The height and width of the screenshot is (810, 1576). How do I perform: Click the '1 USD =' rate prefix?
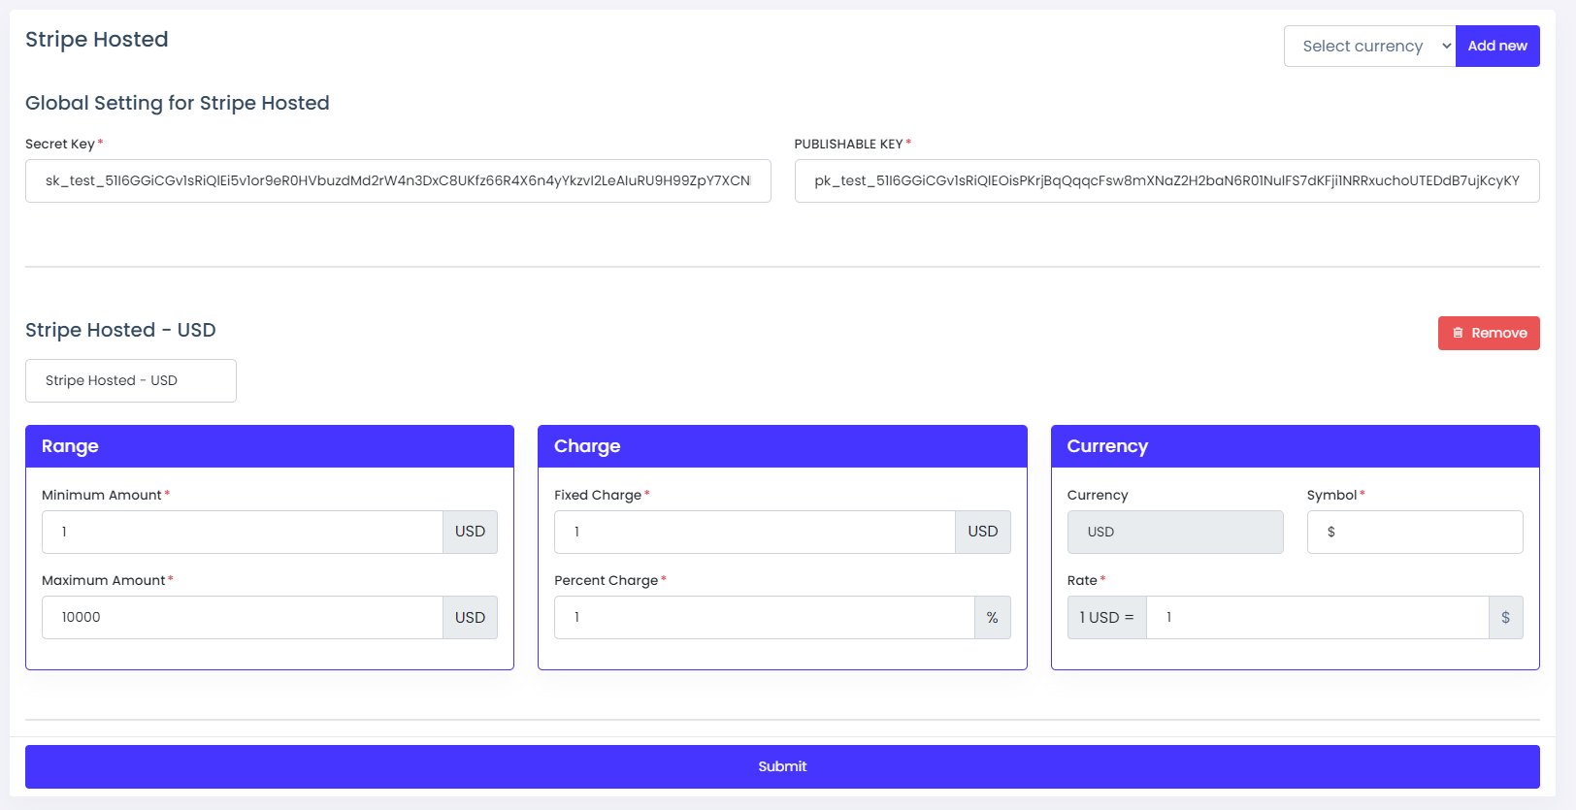point(1107,617)
